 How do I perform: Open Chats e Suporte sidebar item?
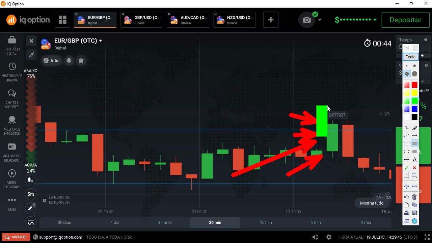coord(12,99)
